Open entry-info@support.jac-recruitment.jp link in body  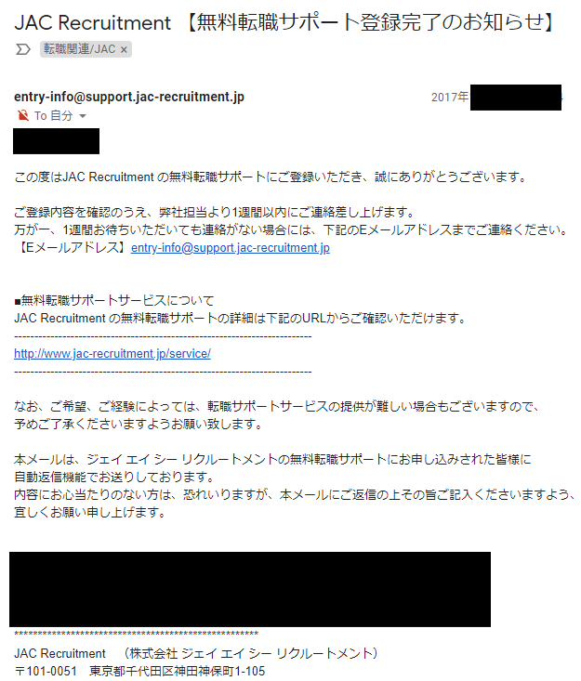pyautogui.click(x=231, y=247)
